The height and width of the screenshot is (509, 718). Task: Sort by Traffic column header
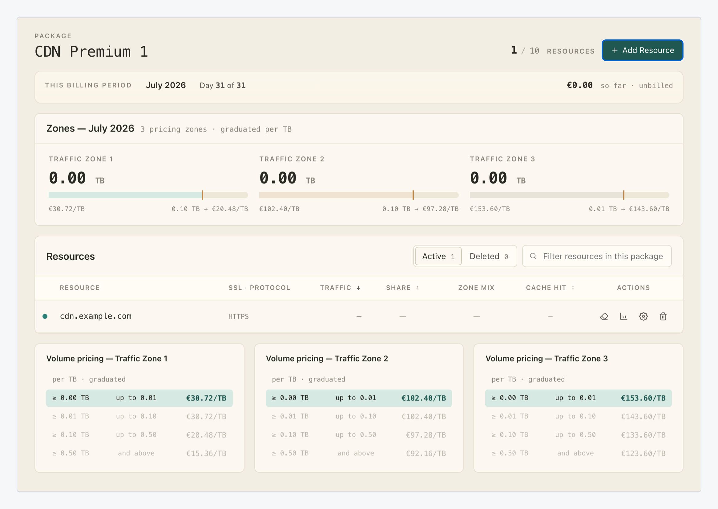pyautogui.click(x=340, y=288)
